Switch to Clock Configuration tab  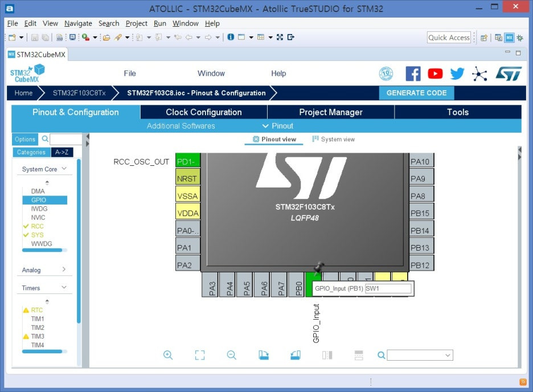click(204, 112)
